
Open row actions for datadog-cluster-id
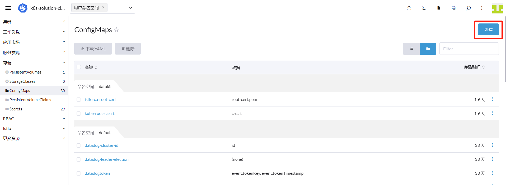coord(492,145)
